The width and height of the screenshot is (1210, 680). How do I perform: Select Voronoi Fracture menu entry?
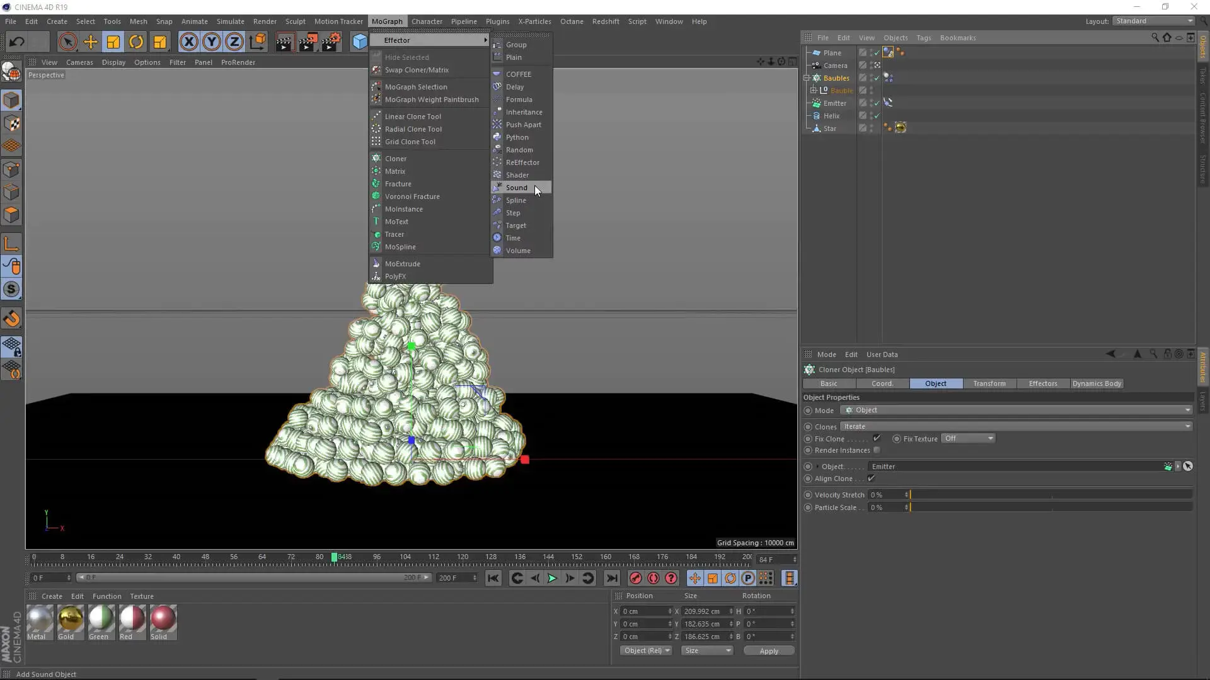click(430, 196)
